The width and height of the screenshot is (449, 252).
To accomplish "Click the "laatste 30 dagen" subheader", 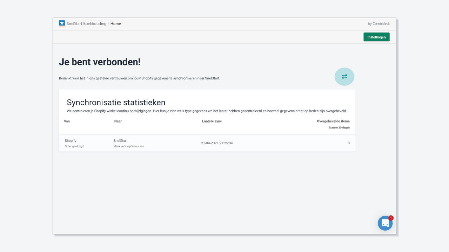I will pyautogui.click(x=339, y=127).
